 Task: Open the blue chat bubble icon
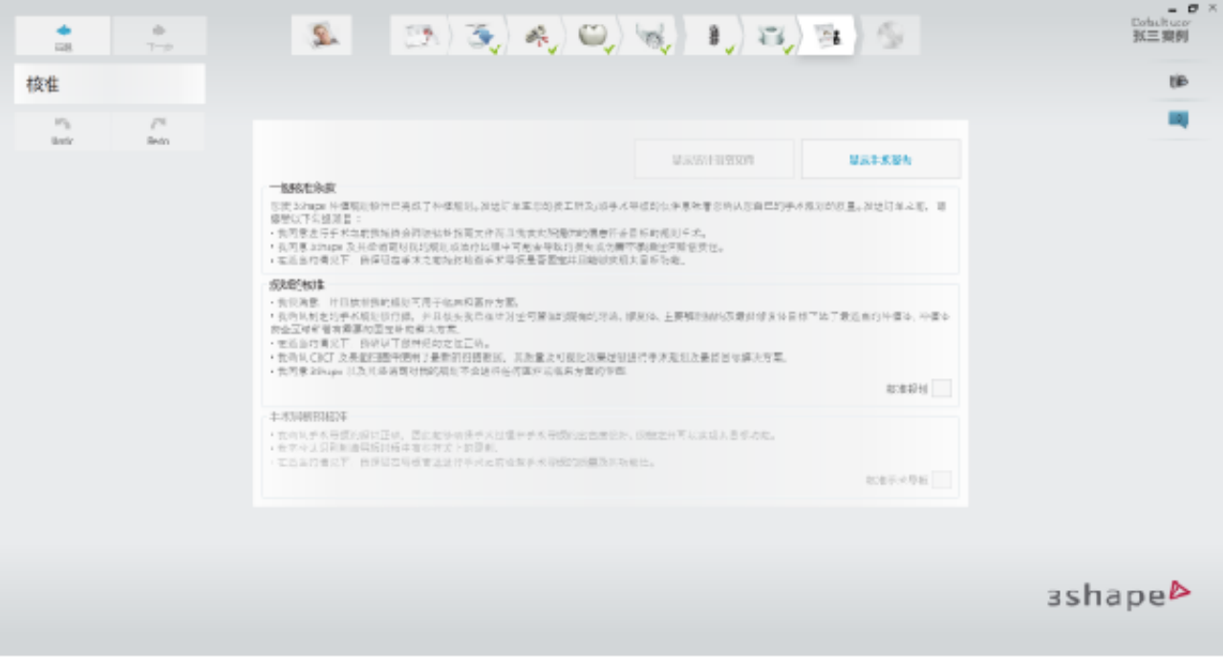pos(1178,119)
